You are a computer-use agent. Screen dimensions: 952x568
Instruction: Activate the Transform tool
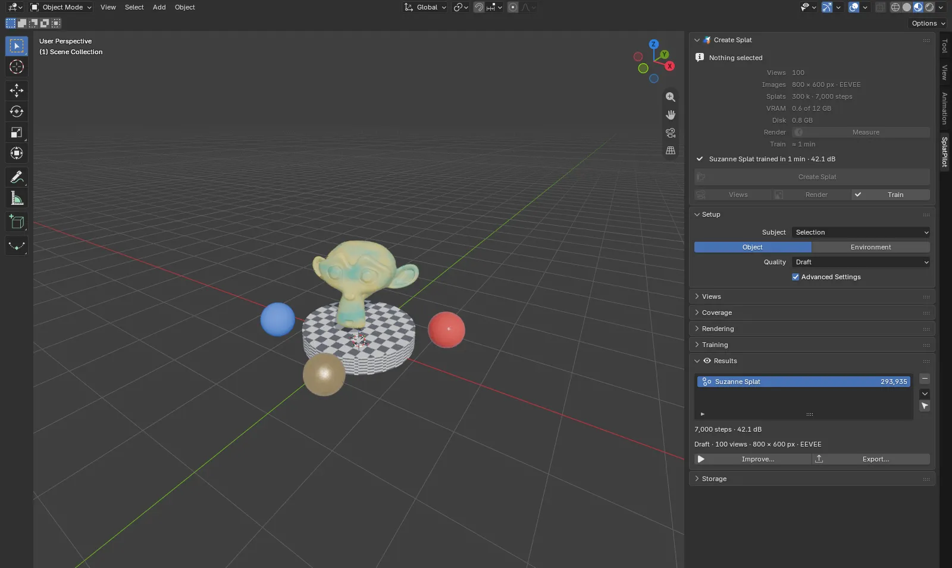point(17,153)
